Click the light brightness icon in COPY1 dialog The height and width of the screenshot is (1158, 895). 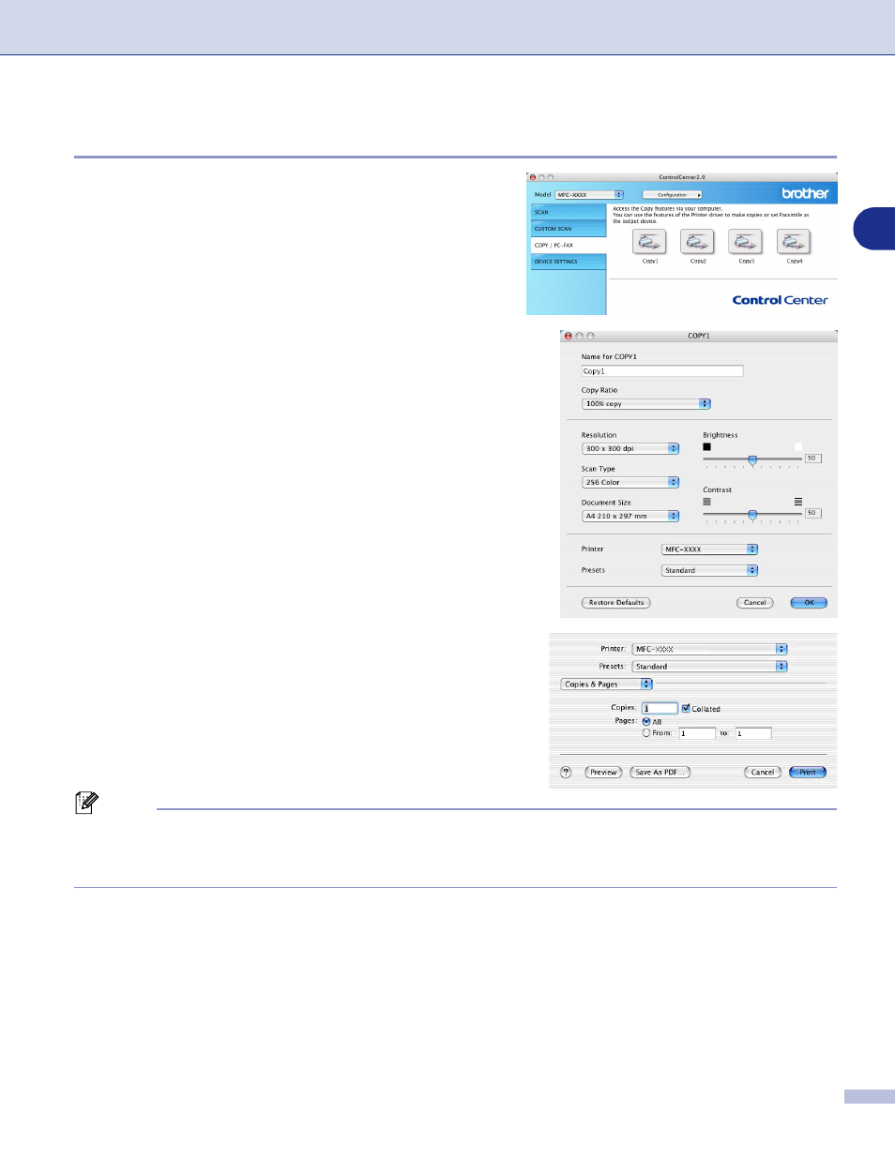tap(798, 447)
